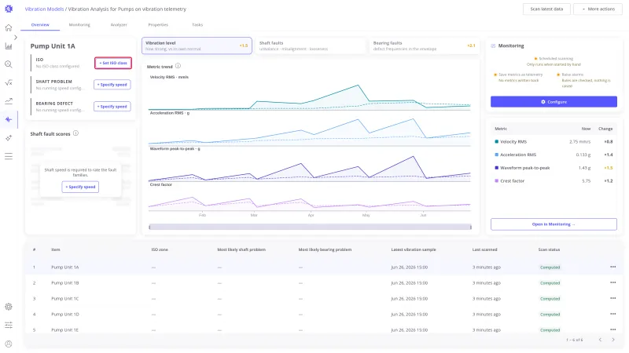Select Pump Unit 1A table row name
Viewport: 629px width, 353px height.
click(65, 267)
